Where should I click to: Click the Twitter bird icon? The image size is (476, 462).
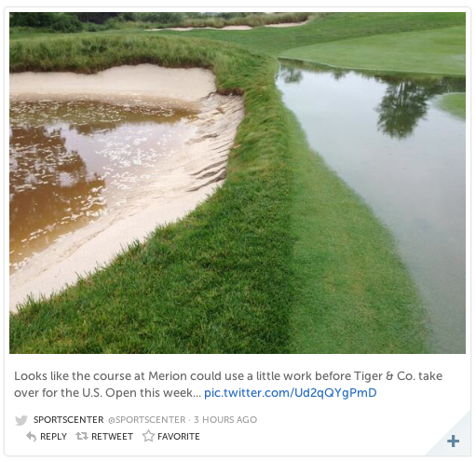coord(21,420)
